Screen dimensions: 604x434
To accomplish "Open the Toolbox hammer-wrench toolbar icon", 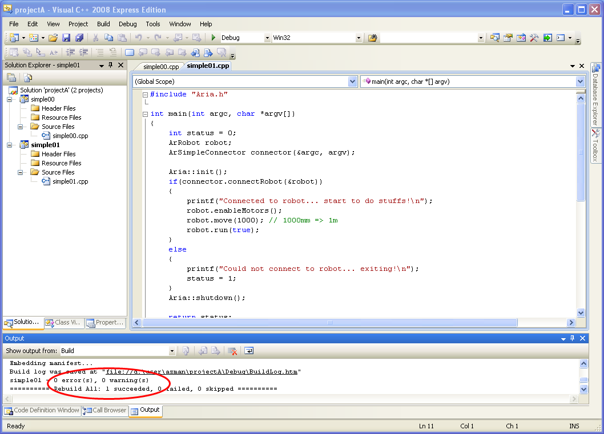I will 534,38.
